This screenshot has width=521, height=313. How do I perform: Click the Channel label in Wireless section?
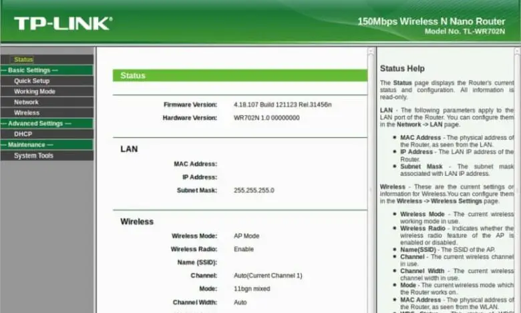[x=204, y=276]
